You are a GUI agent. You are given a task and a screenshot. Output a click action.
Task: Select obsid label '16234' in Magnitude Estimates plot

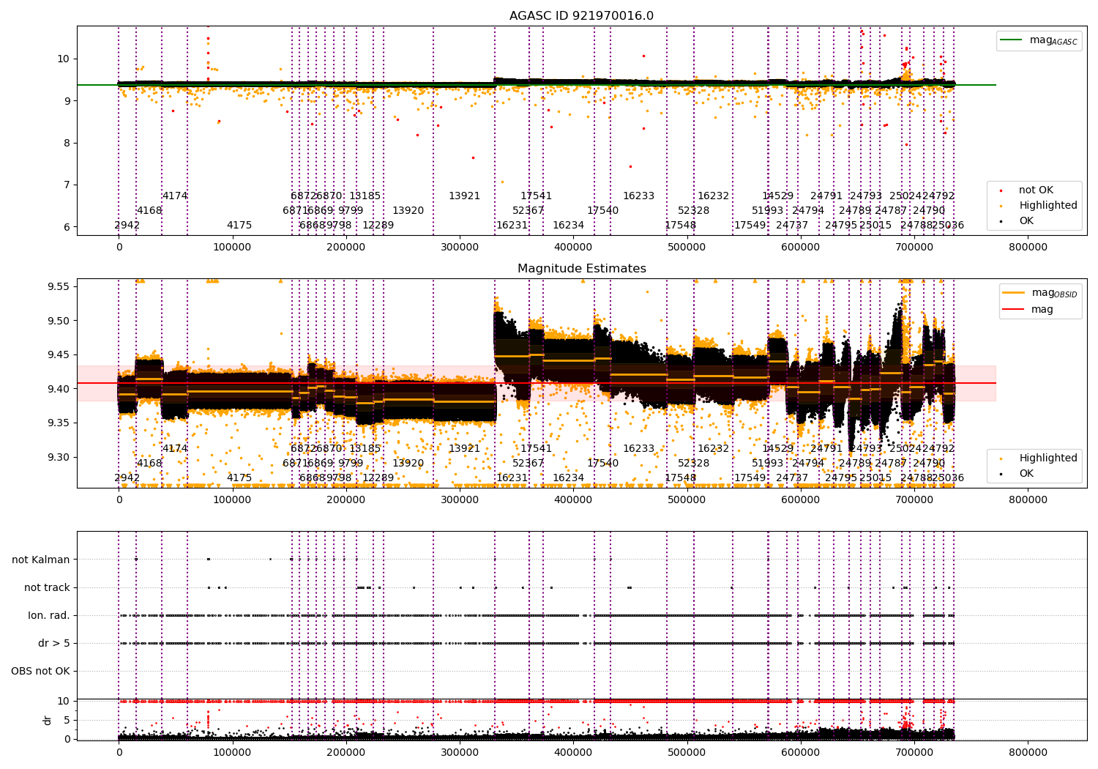point(569,478)
